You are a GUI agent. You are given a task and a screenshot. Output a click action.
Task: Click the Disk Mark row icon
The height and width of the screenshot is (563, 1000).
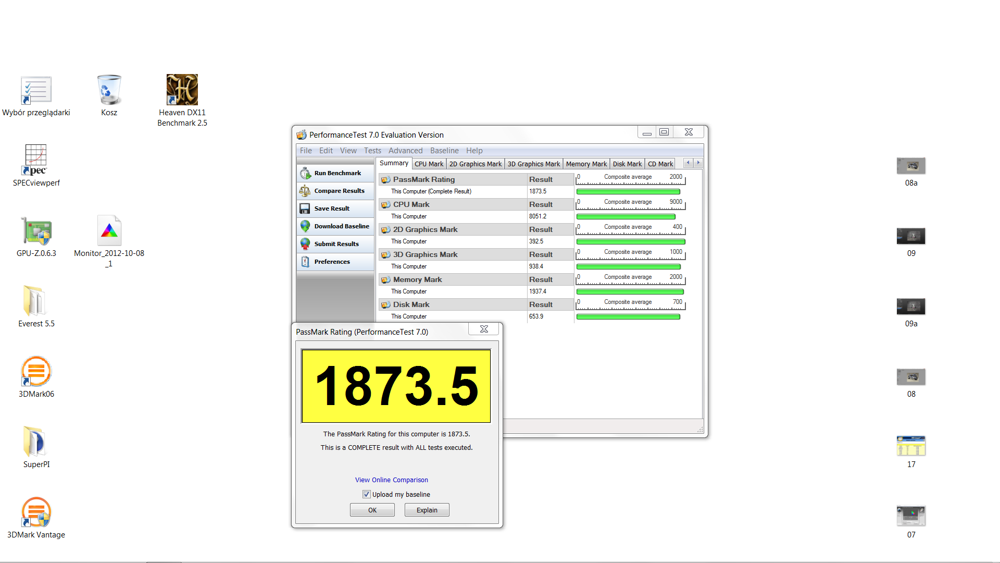(386, 304)
